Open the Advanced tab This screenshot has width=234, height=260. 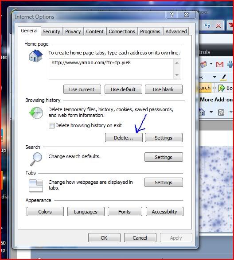pyautogui.click(x=176, y=31)
